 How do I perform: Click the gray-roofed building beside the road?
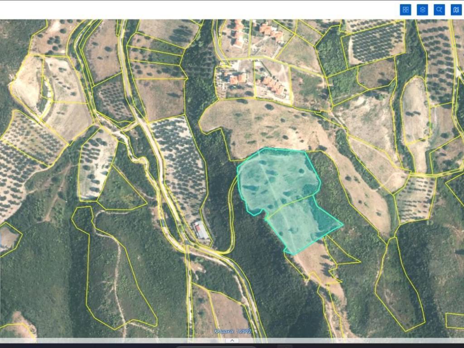(x=202, y=230)
